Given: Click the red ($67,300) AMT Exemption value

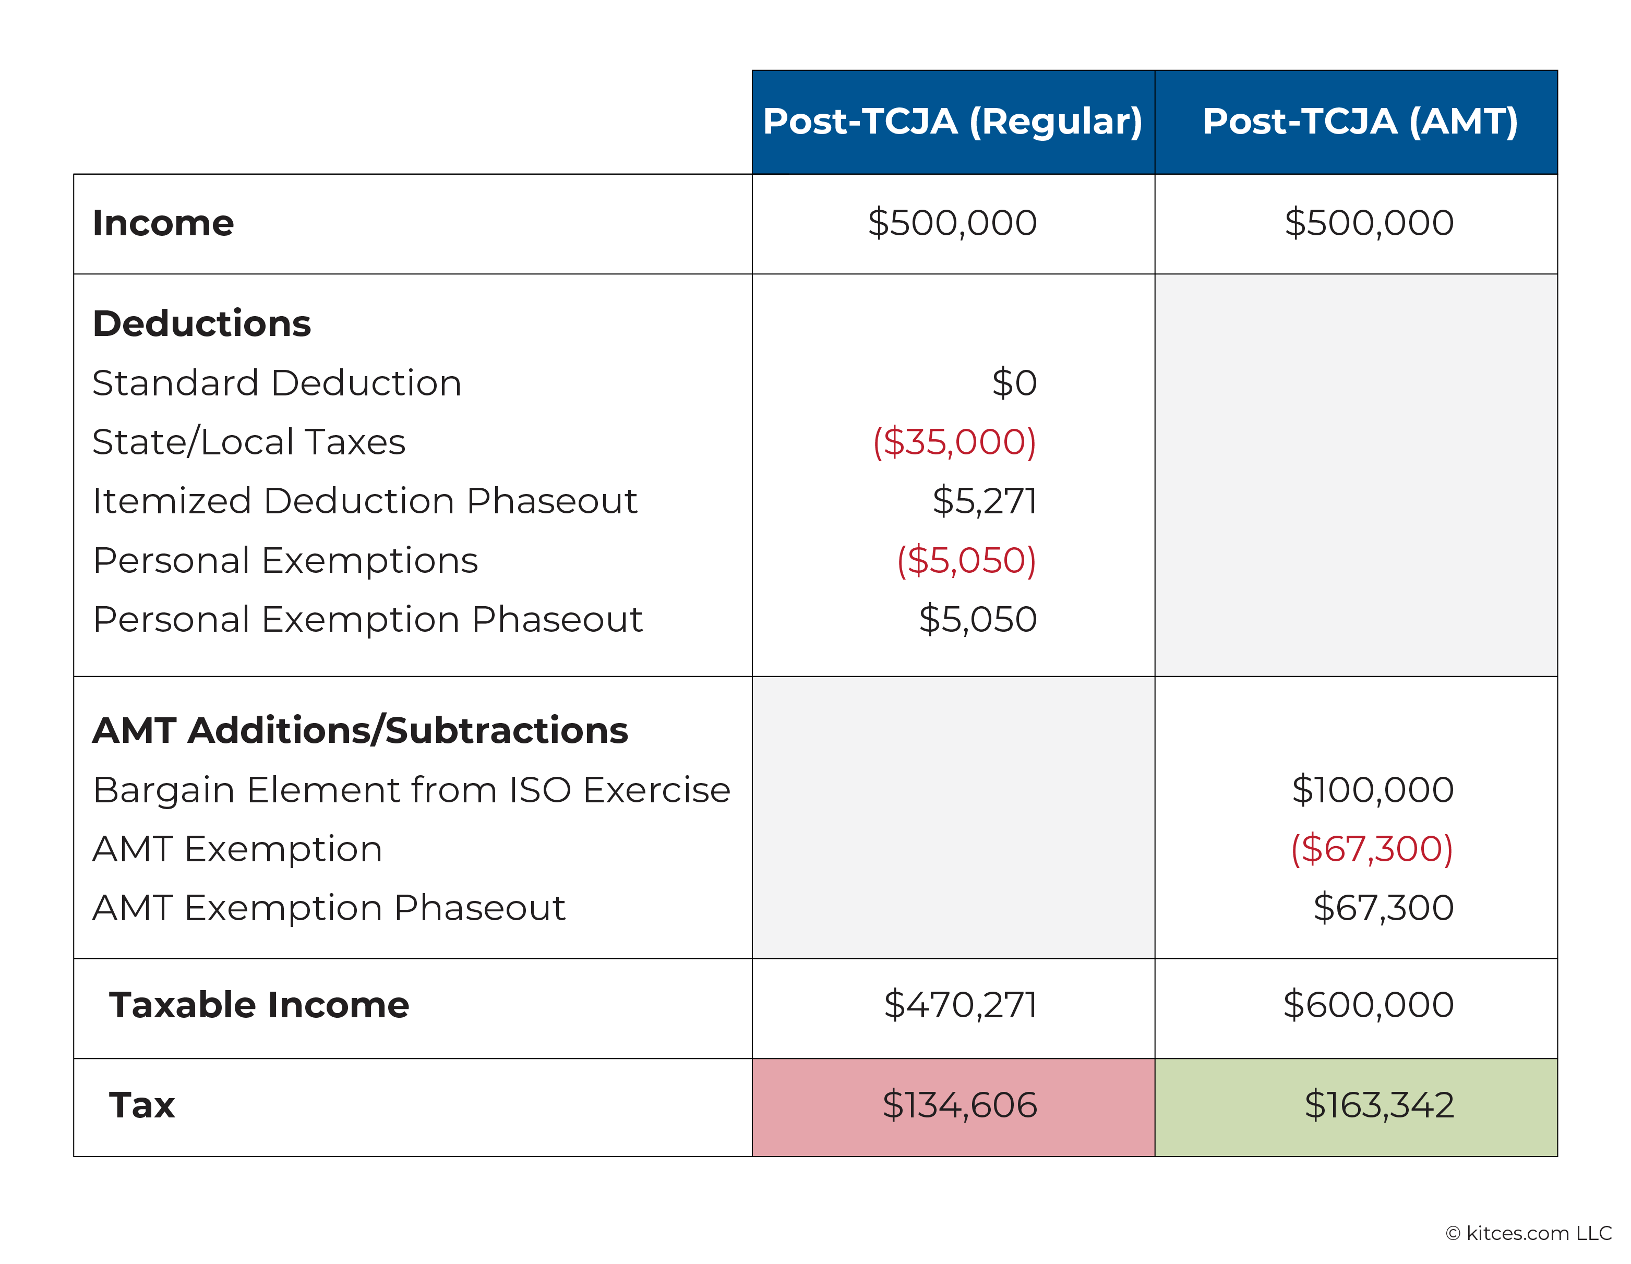Looking at the screenshot, I should pyautogui.click(x=1372, y=849).
